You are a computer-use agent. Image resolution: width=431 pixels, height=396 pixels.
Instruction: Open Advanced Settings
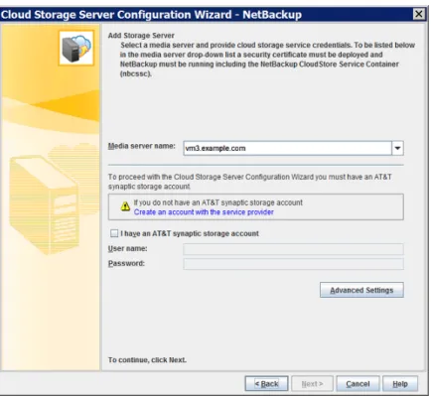[x=361, y=290]
